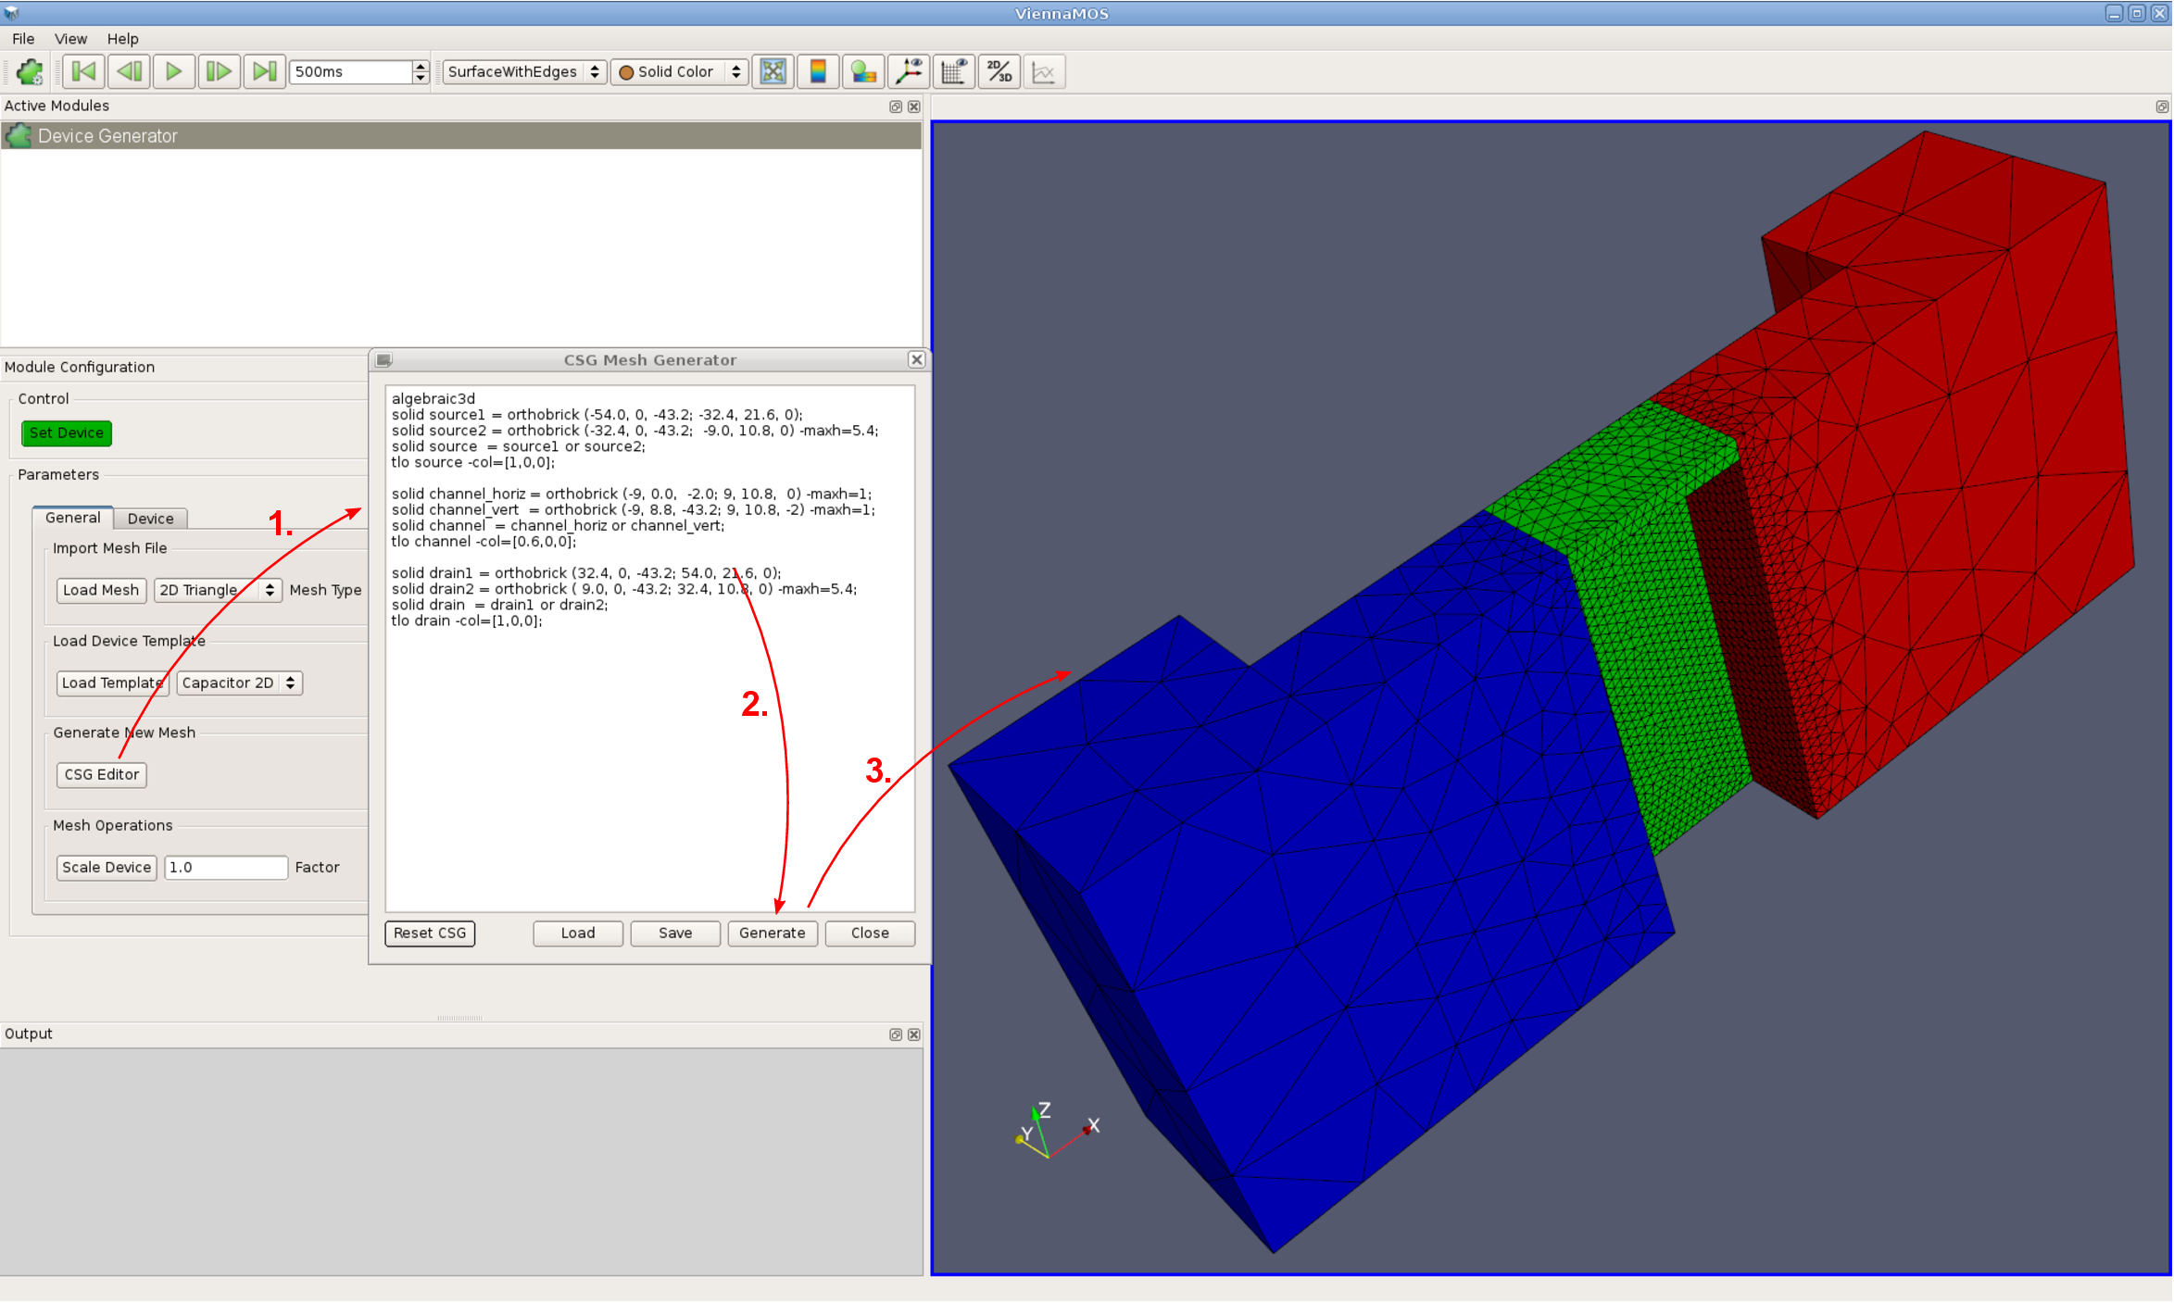Open the edit color map icon

tap(863, 71)
